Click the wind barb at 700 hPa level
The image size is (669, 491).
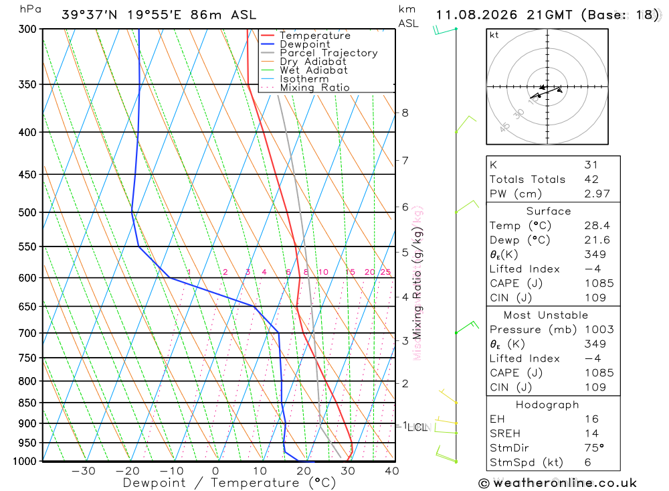coord(467,328)
